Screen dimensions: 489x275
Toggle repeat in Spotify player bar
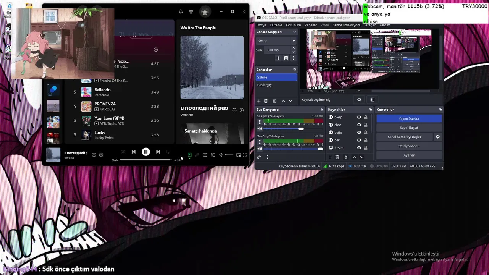tap(168, 152)
